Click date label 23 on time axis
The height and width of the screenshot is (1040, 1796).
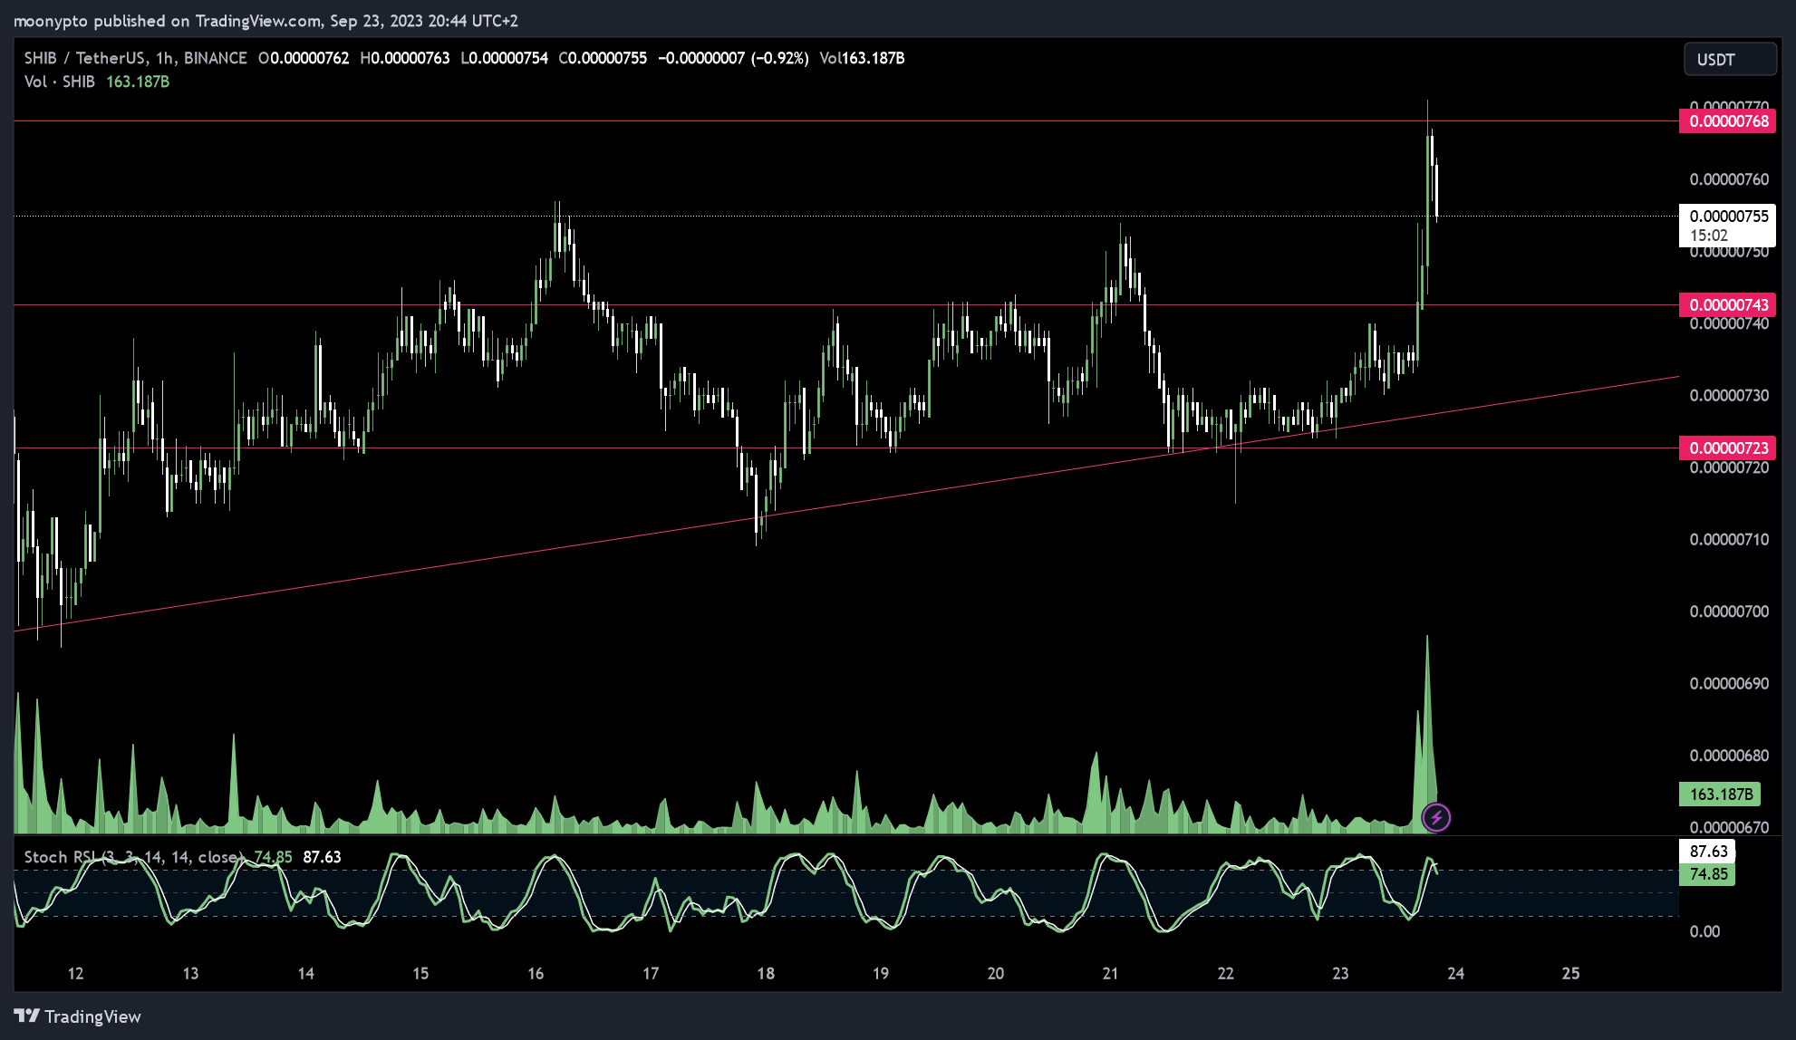1340,973
